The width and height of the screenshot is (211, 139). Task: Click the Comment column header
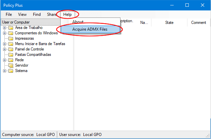point(199,23)
